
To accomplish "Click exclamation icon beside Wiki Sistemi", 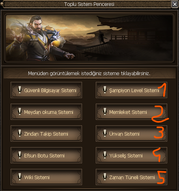I will coord(20,177).
